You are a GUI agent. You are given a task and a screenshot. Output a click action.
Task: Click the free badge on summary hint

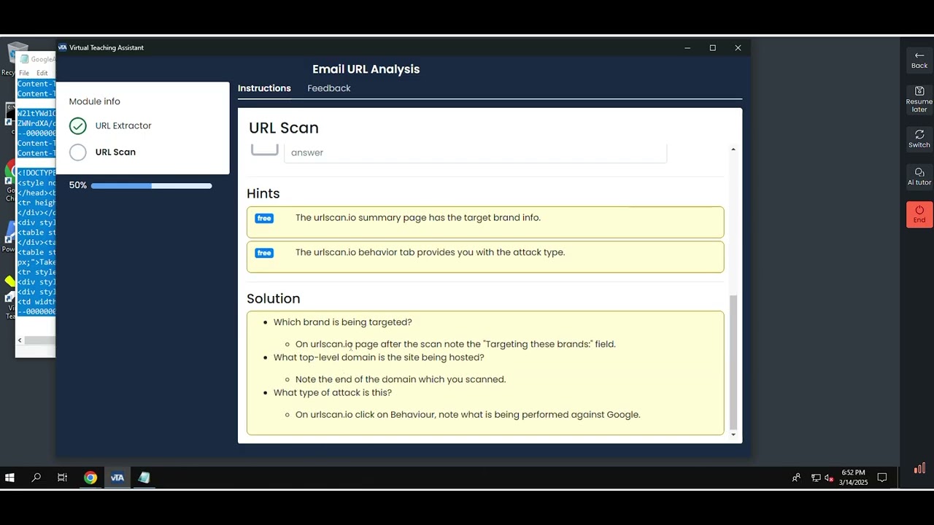coord(264,218)
